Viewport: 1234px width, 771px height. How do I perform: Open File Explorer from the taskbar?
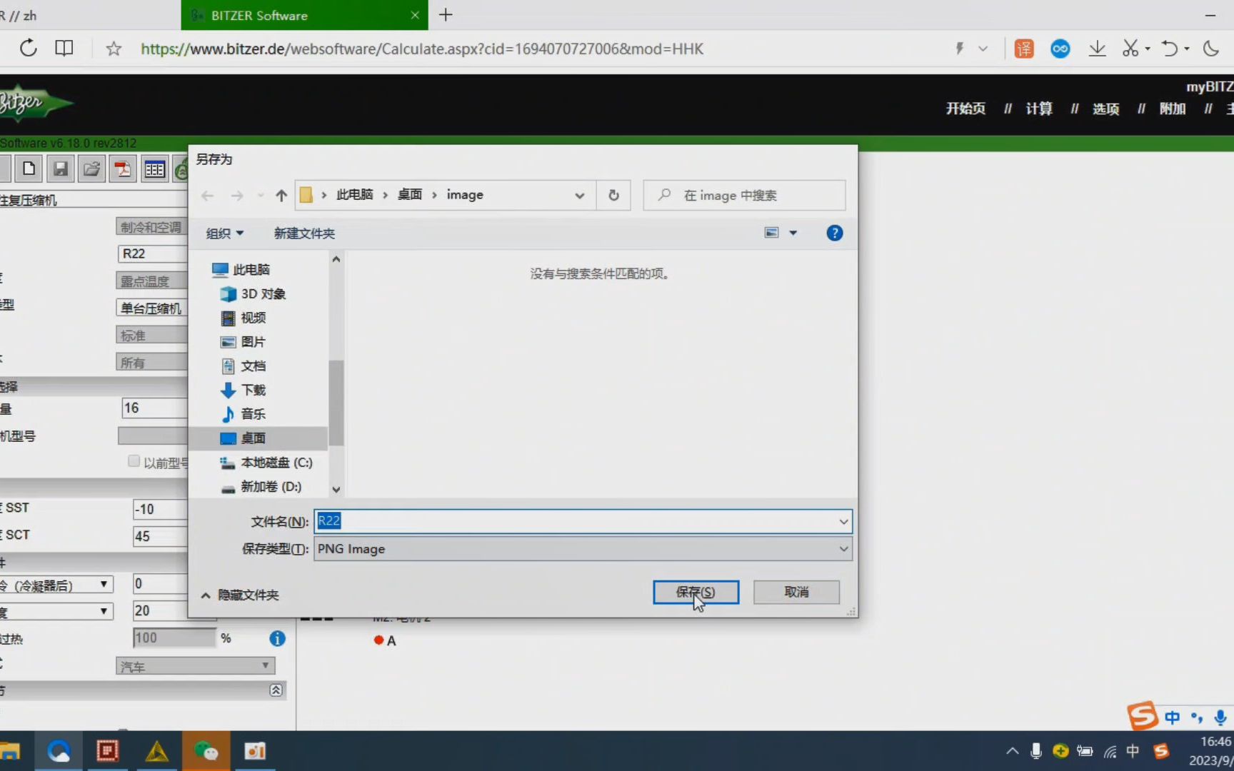[10, 751]
